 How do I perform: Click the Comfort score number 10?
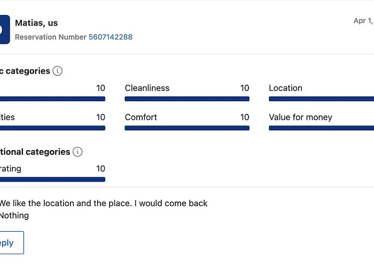tap(245, 117)
